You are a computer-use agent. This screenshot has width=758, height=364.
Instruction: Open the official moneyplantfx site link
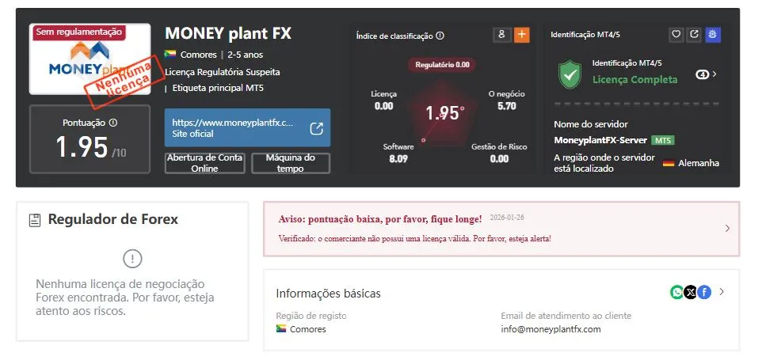coord(247,128)
